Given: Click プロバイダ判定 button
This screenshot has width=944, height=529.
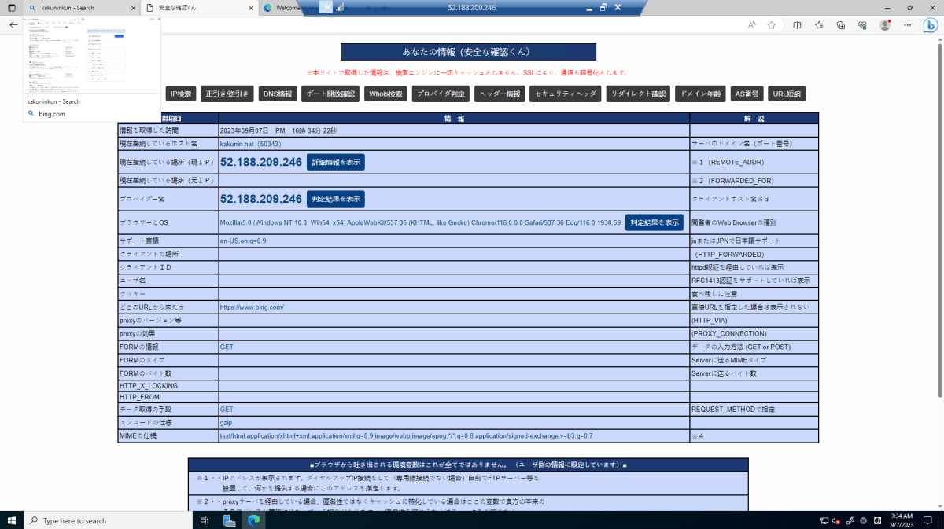Looking at the screenshot, I should 441,94.
